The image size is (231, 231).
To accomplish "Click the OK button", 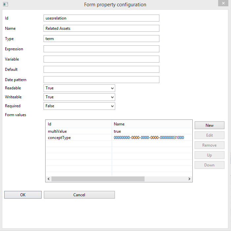I will click(x=23, y=195).
